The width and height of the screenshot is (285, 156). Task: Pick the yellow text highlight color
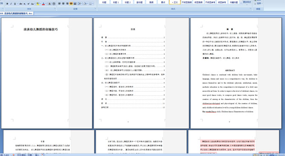(x=38, y=4)
